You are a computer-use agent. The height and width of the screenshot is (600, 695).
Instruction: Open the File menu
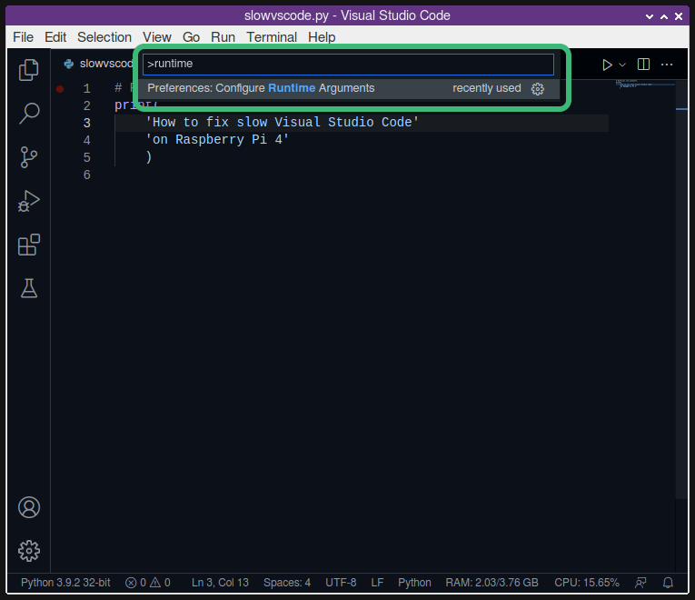23,37
